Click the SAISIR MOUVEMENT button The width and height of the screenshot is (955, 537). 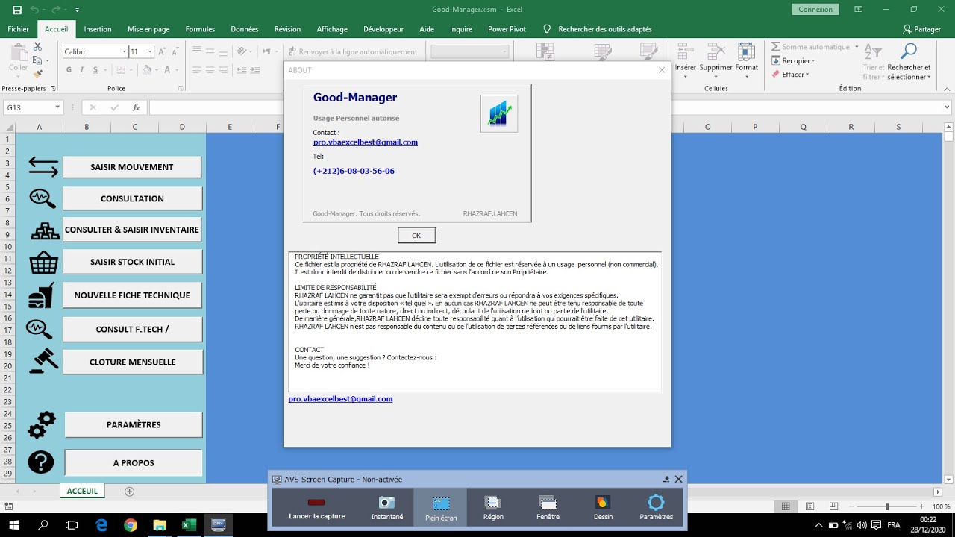(131, 167)
